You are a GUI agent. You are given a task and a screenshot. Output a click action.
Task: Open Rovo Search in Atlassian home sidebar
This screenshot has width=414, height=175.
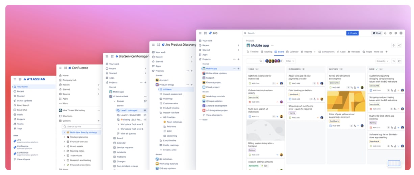coord(21,105)
